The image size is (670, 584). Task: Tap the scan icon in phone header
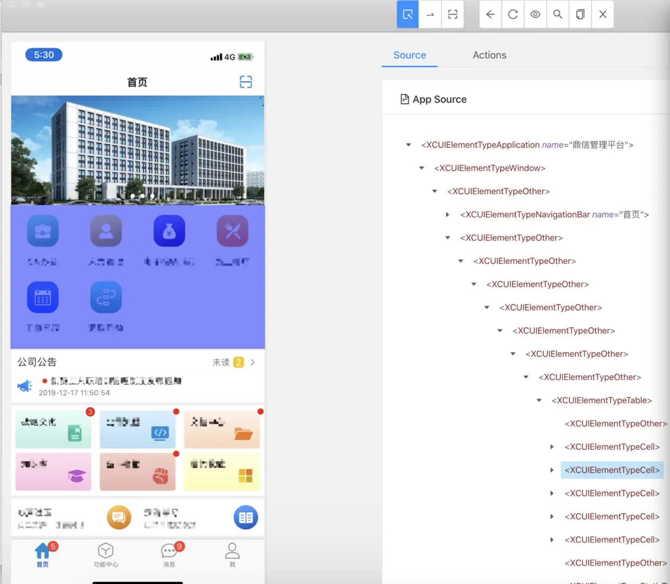[x=246, y=82]
